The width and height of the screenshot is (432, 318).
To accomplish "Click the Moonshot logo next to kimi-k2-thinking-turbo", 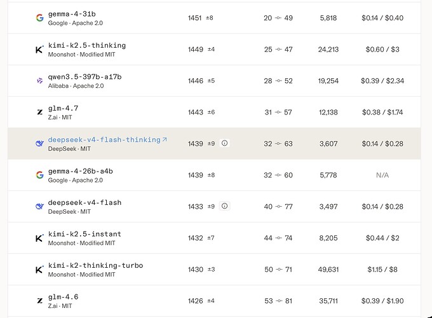I will click(x=39, y=269).
